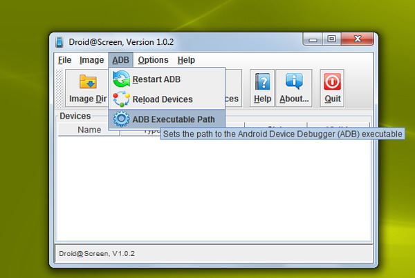Click the Reload Devices colored dots icon
This screenshot has width=415, height=278.
point(121,99)
